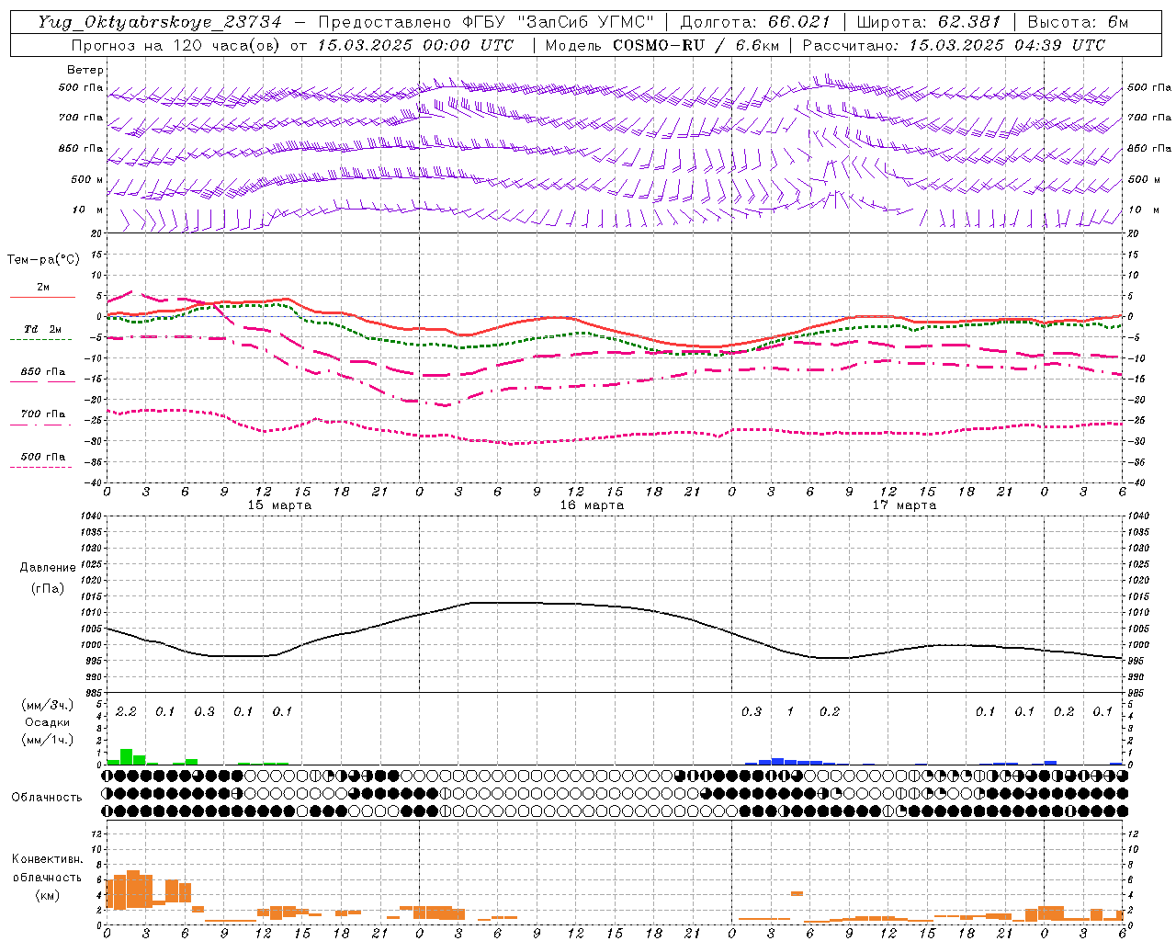
Task: Click the 'Осадки' precipitation label
Action: tap(47, 722)
